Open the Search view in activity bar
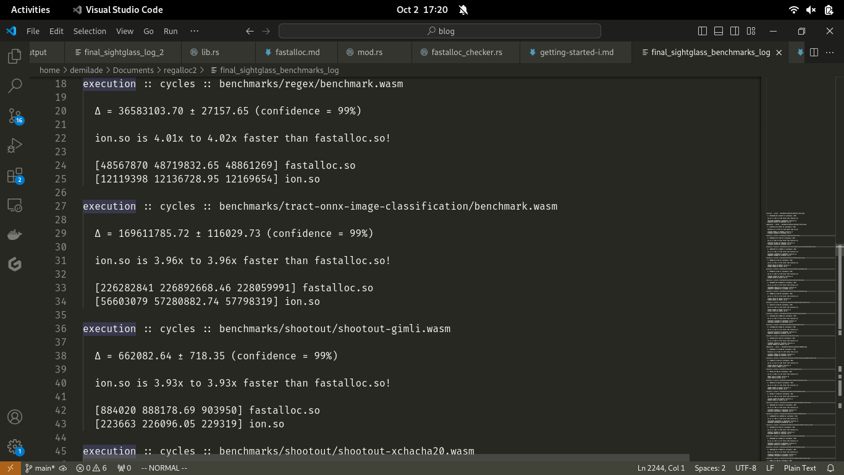Viewport: 844px width, 475px height. (15, 86)
